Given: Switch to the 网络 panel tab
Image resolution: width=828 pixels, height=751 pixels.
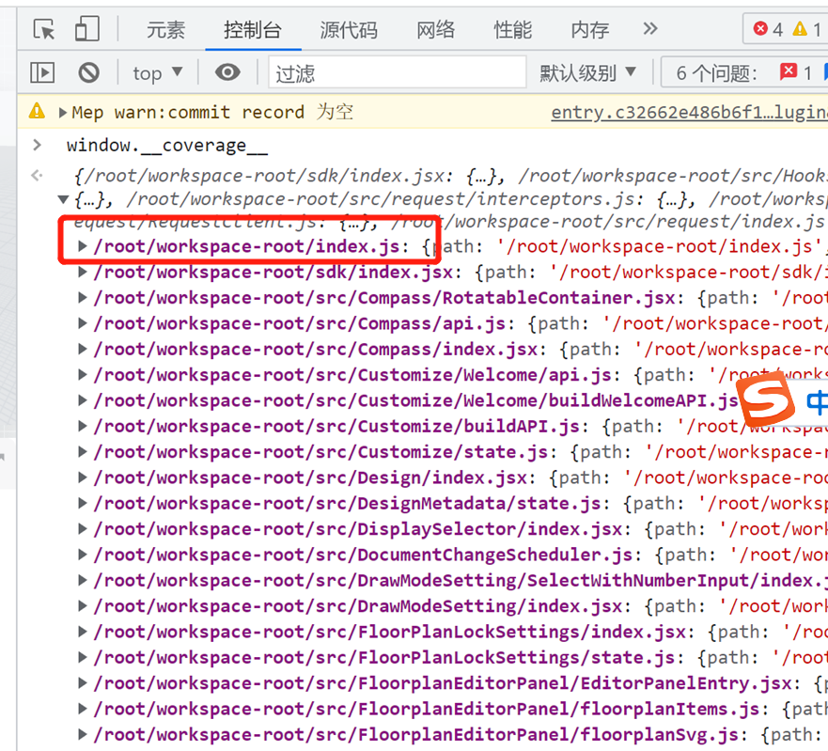Looking at the screenshot, I should click(x=435, y=29).
